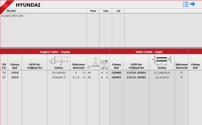The image size is (202, 125).
Task: Select guide dimension 11,1x6x41
Action: pos(162,77)
